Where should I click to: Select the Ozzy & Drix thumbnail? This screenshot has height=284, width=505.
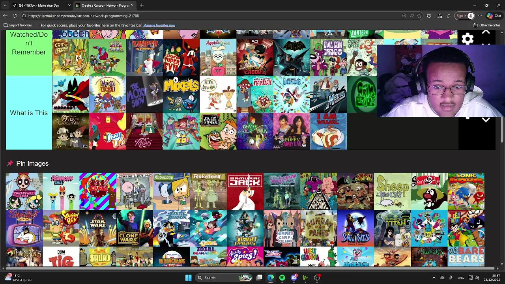click(x=107, y=131)
